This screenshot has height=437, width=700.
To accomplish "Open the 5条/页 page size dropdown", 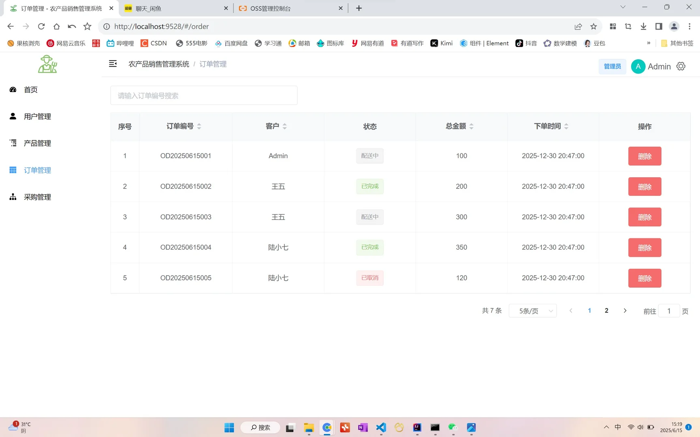I will click(533, 311).
